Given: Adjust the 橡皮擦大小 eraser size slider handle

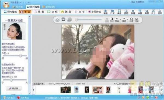Looking at the screenshot, I should [11, 80].
